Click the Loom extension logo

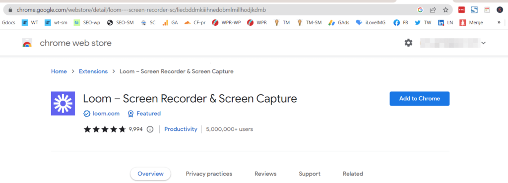click(63, 103)
